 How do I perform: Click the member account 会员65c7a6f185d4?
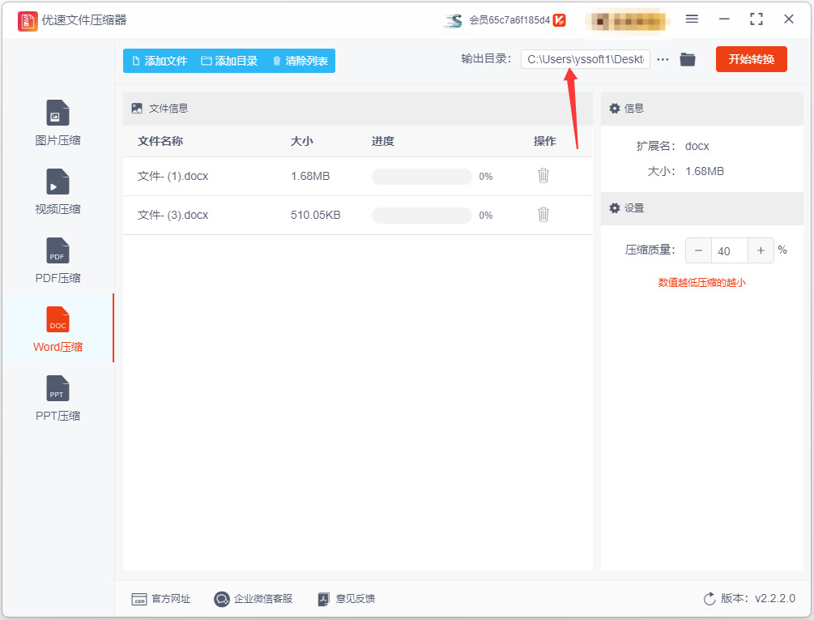[509, 20]
